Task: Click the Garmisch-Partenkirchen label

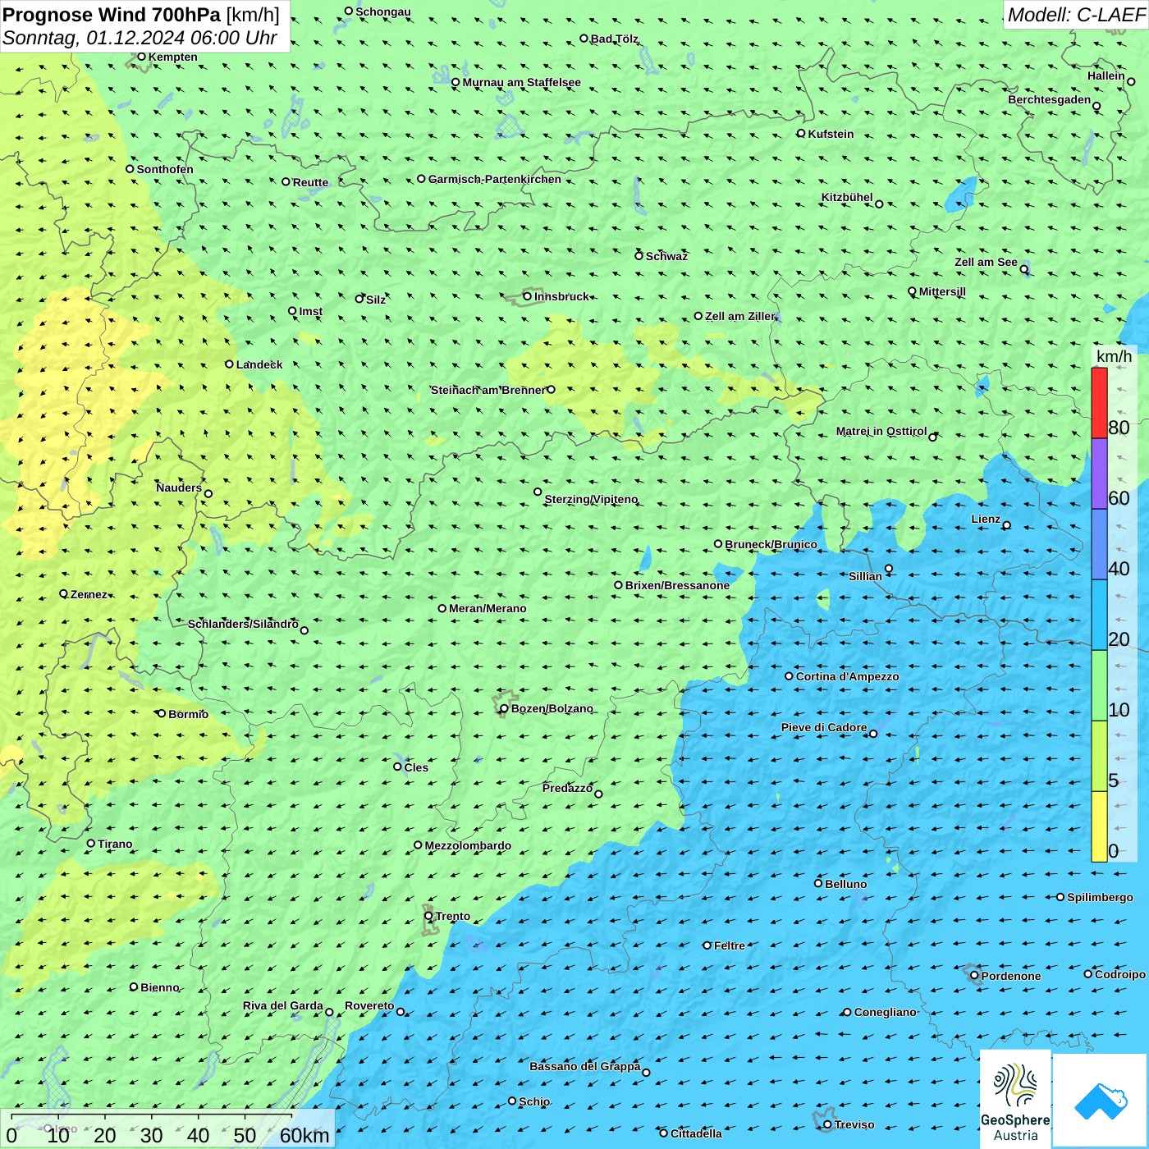Action: click(495, 179)
